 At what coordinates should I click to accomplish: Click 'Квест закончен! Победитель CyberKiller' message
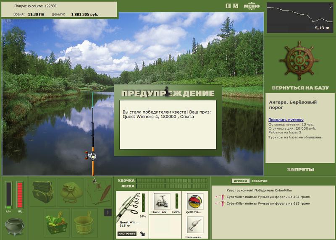259,190
